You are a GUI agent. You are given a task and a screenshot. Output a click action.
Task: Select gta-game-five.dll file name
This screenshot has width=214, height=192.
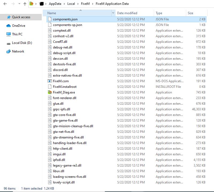pos(65,121)
